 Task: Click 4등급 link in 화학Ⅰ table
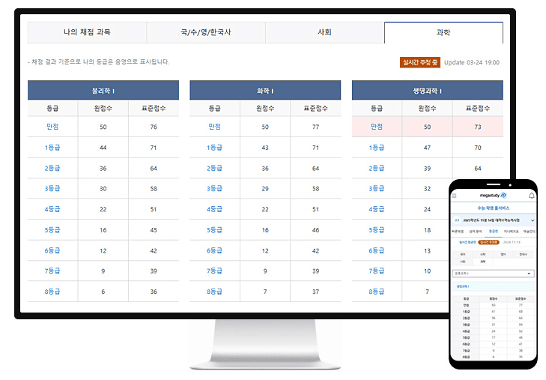(214, 209)
